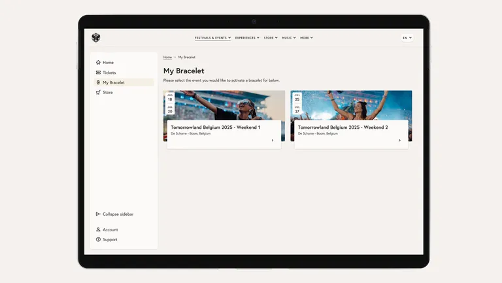Click the arrow on Weekend 1 card
The height and width of the screenshot is (283, 502).
[273, 141]
